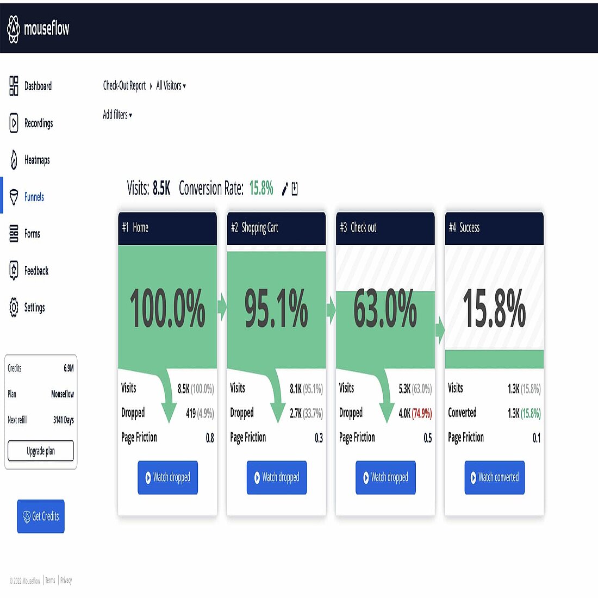598x598 pixels.
Task: Open the Privacy link in the footer
Action: (x=65, y=580)
